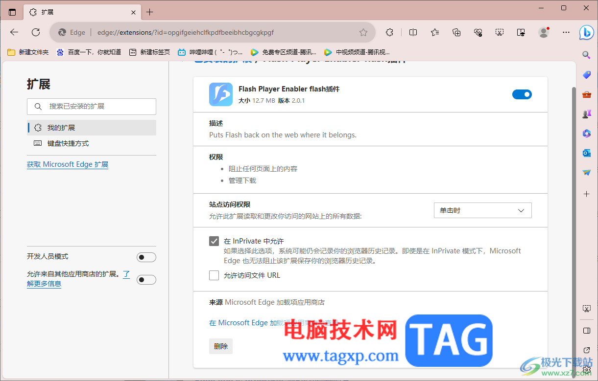Image resolution: width=598 pixels, height=381 pixels.
Task: Turn on Developer mode toggle
Action: coord(146,257)
